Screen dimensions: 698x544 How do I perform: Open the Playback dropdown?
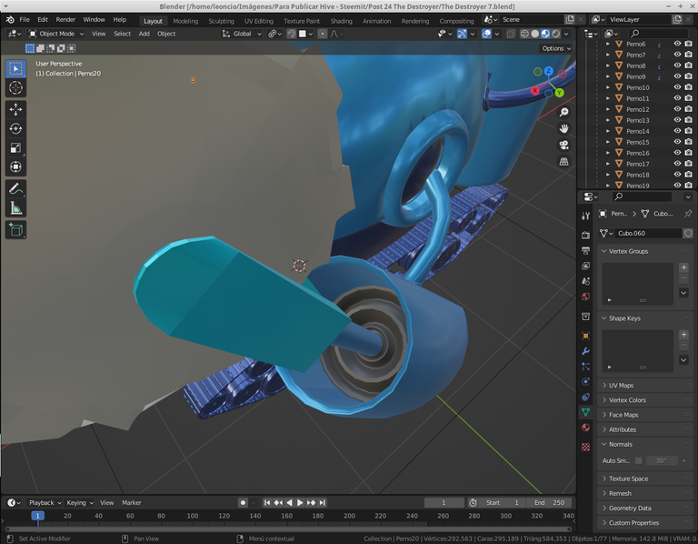click(45, 502)
